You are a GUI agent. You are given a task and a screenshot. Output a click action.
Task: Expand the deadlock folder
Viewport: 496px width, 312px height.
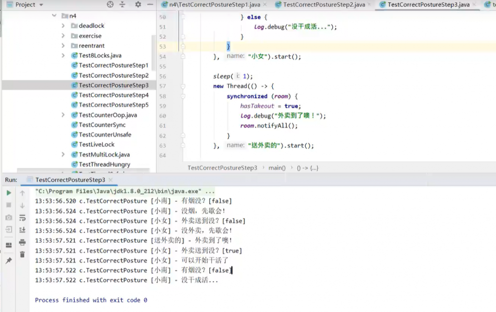tap(63, 26)
